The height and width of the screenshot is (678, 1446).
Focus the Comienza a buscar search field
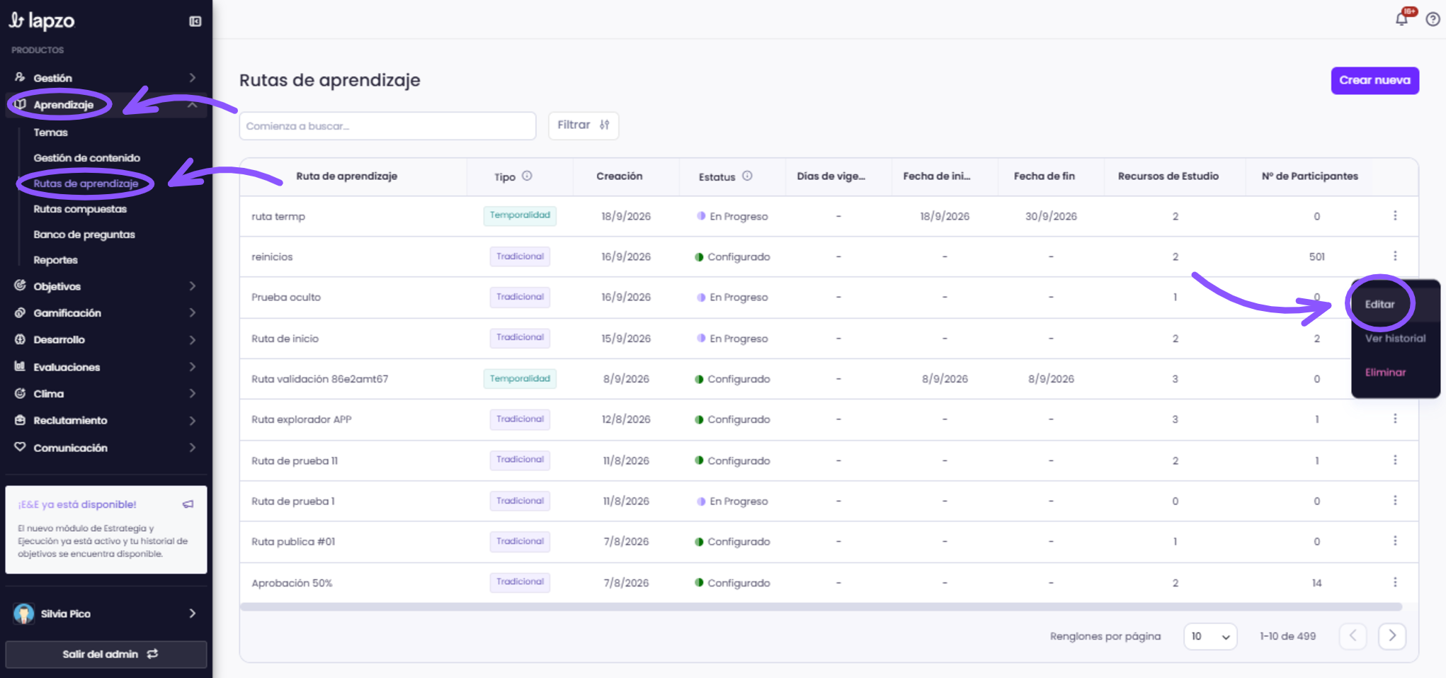[387, 125]
